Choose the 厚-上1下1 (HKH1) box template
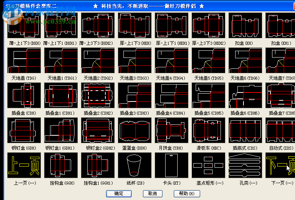The image size is (295, 200). click(x=172, y=26)
